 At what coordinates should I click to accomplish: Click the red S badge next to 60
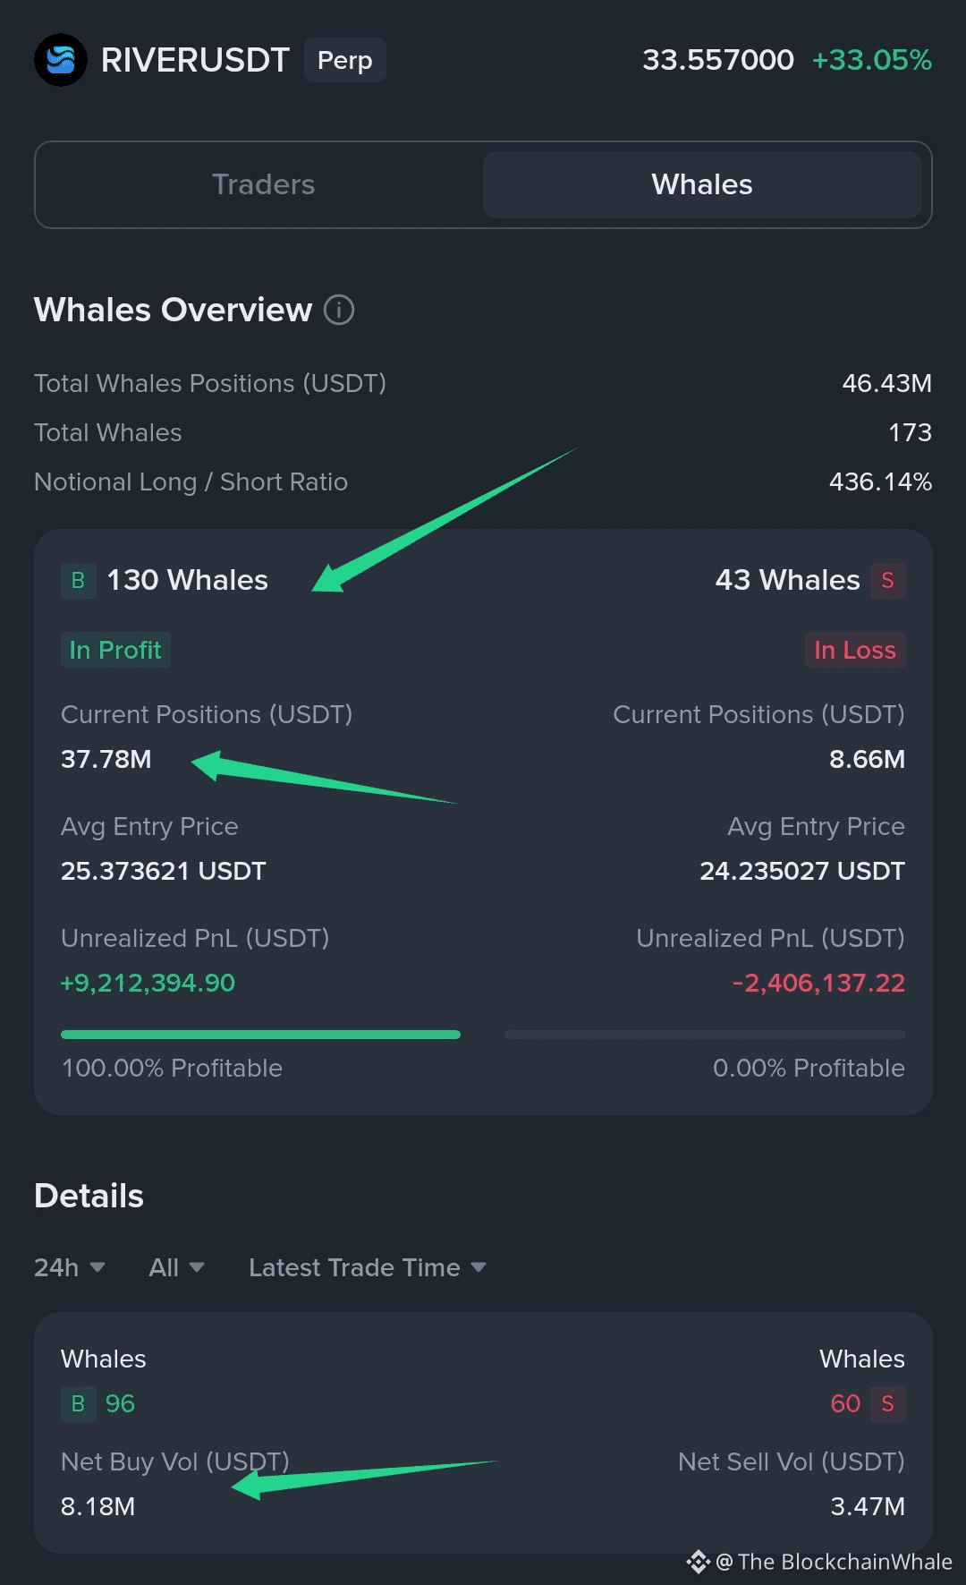[x=887, y=1403]
